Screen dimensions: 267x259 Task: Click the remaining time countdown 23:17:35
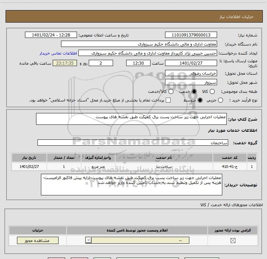coord(65,63)
